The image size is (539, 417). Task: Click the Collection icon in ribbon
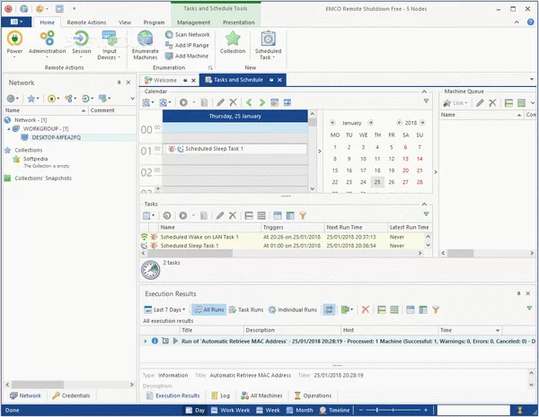tap(233, 42)
